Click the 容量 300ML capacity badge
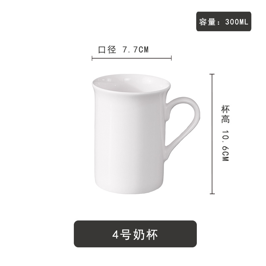Screen dimensions: 266x266 click(223, 21)
